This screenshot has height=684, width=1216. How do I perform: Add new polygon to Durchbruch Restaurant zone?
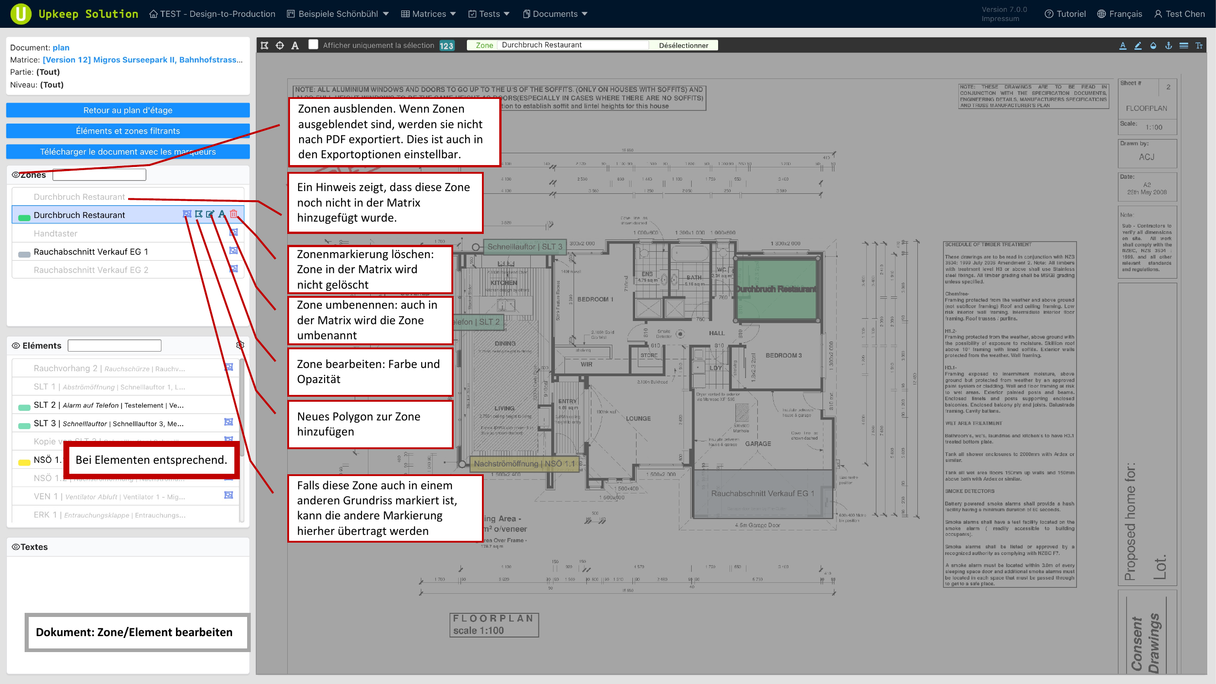[199, 214]
